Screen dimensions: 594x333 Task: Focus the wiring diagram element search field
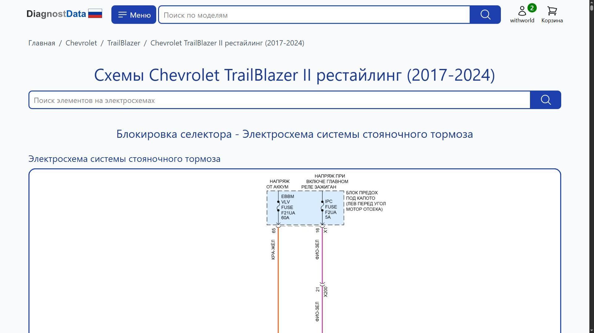[x=279, y=100]
